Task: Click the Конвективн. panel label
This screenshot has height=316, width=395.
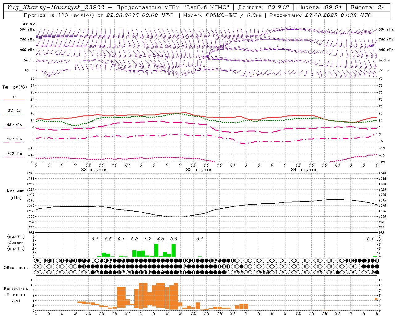Action: [x=16, y=289]
